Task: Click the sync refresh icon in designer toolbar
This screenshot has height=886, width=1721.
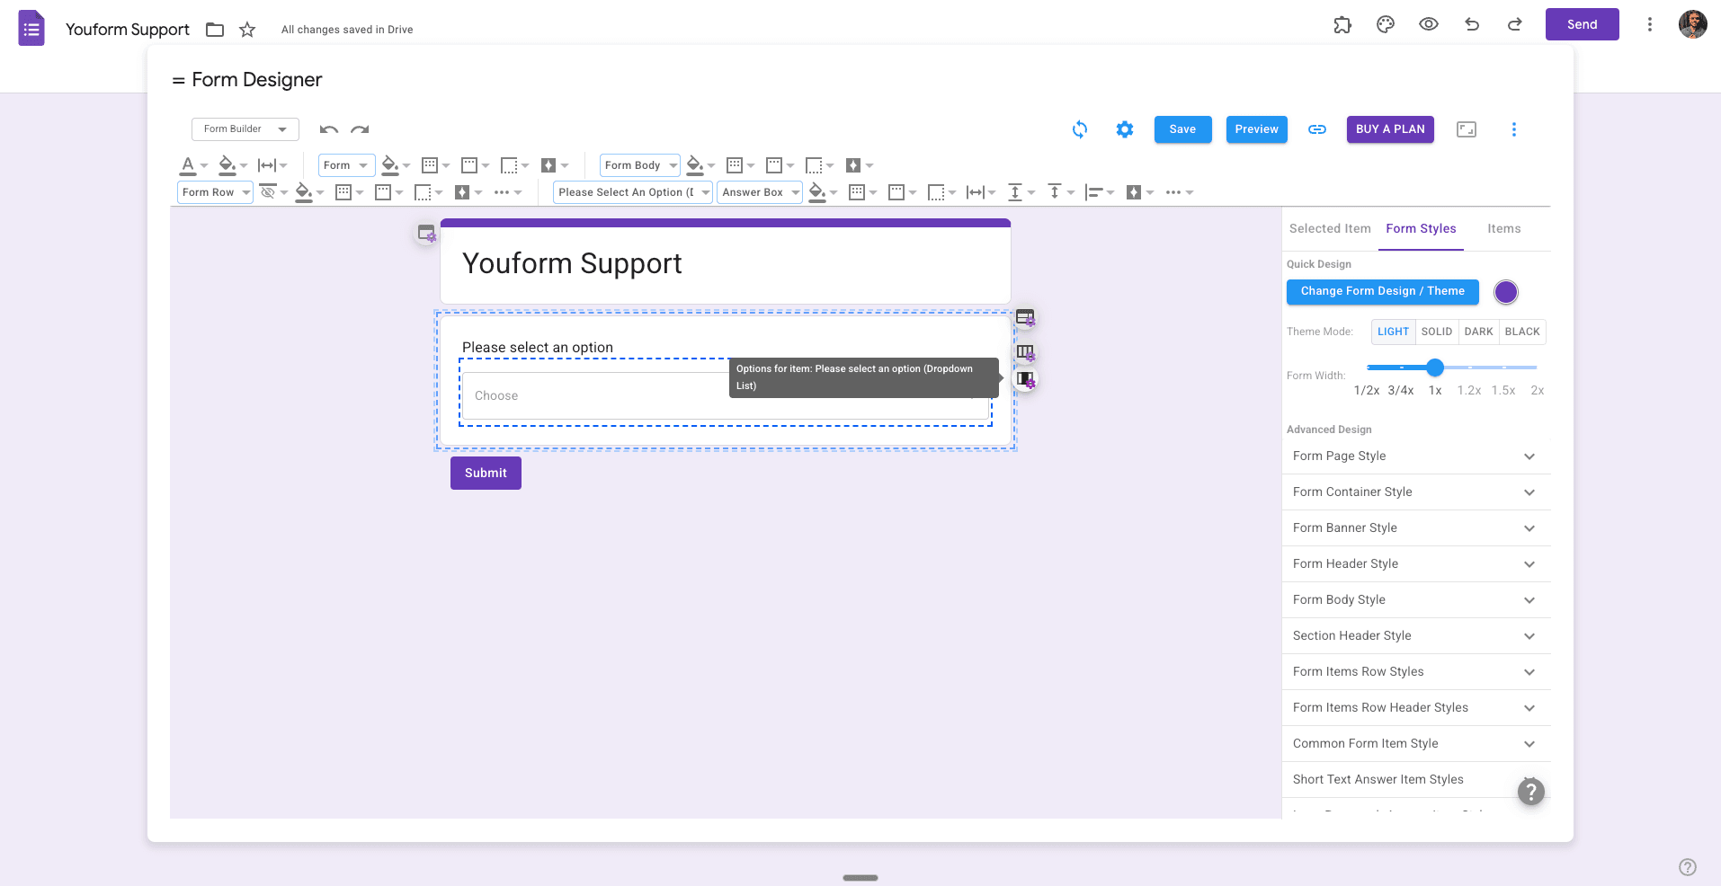Action: (1079, 129)
